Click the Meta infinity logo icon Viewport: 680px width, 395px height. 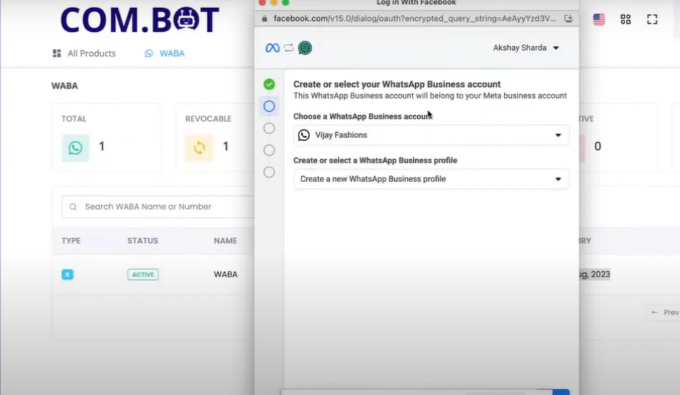pos(272,48)
